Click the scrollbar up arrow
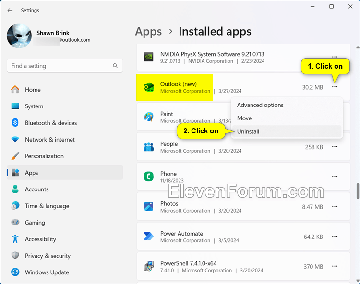Image resolution: width=360 pixels, height=284 pixels. pos(358,47)
